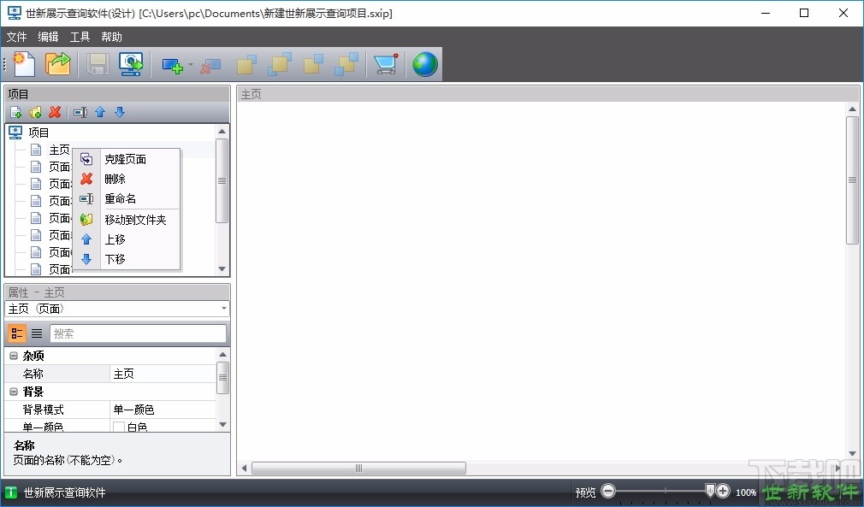864x507 pixels.
Task: Click properties grid scroll up arrow
Action: click(x=222, y=355)
